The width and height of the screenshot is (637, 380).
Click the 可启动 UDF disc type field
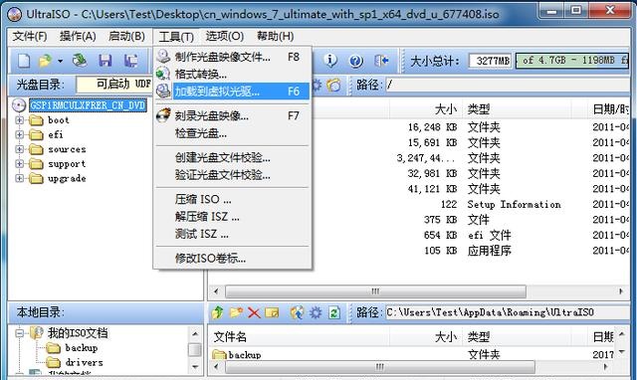pos(114,85)
